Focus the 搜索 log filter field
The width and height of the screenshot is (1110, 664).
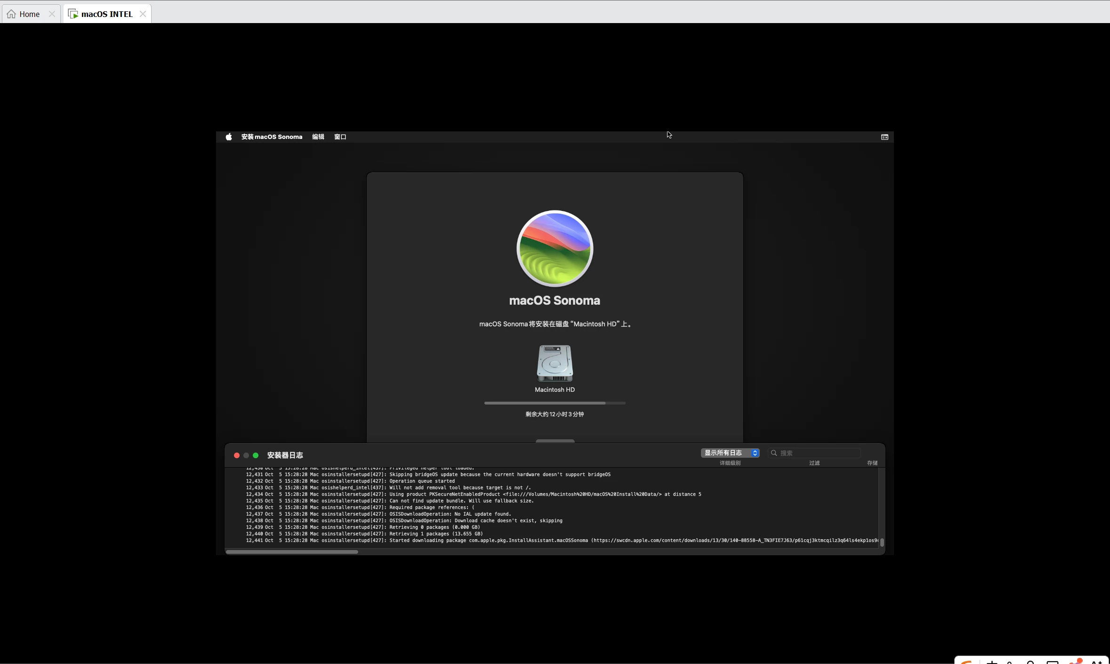[814, 453]
